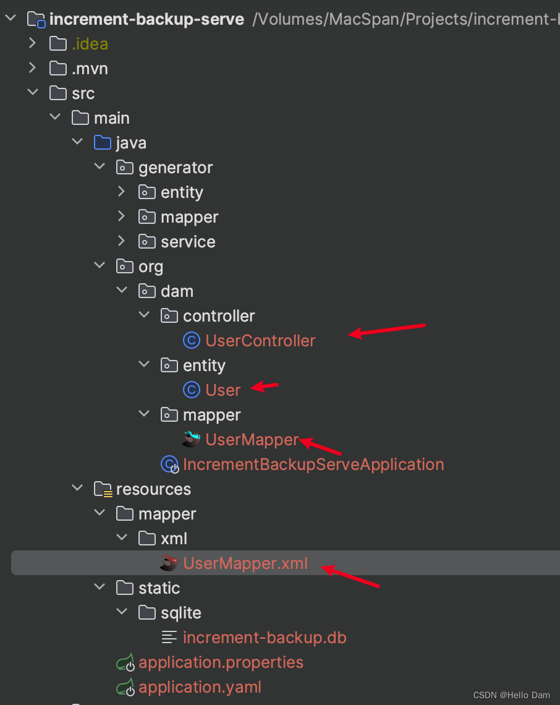This screenshot has width=560, height=705.
Task: Click the IncrementBackupServeApplication run class icon
Action: 170,464
